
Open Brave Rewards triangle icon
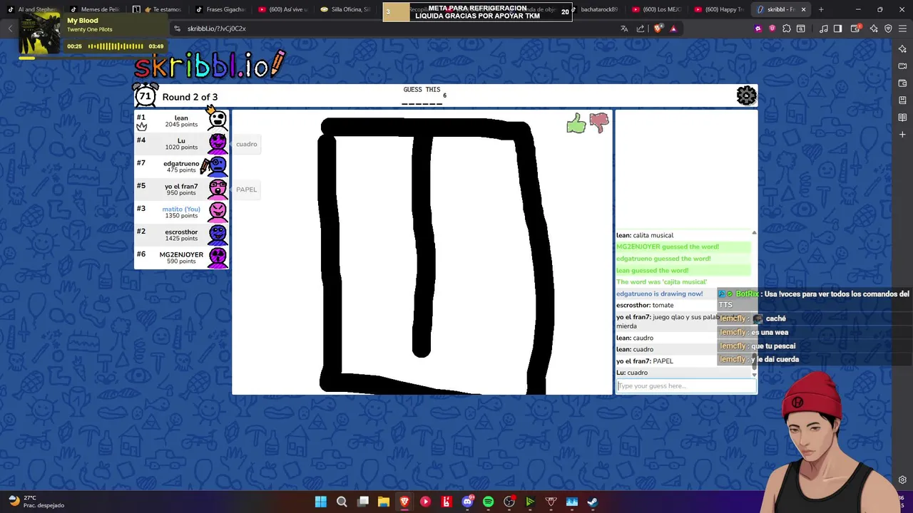(x=673, y=28)
